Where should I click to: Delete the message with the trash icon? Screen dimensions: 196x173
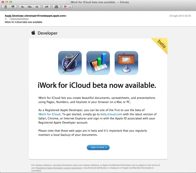(6, 7)
